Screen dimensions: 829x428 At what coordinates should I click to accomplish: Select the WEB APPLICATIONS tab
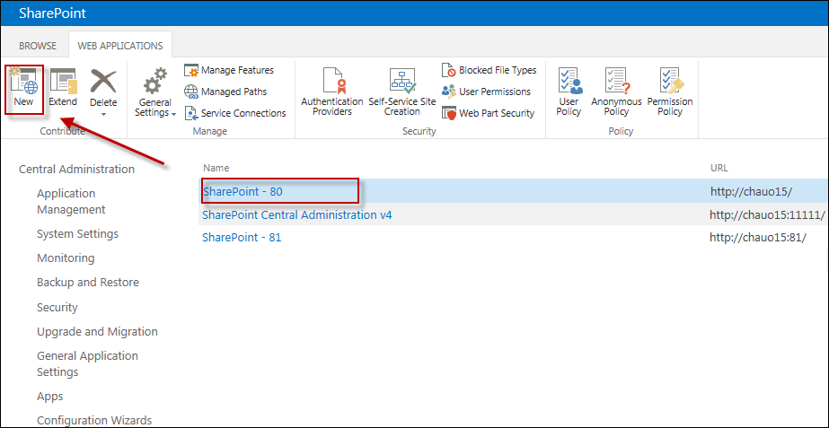tap(120, 46)
